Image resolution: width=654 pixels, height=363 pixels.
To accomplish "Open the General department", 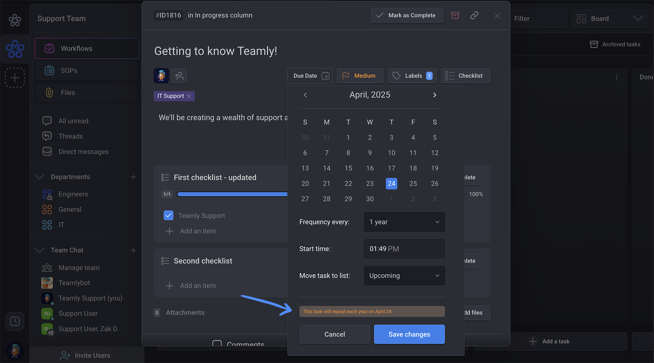I will coord(70,209).
